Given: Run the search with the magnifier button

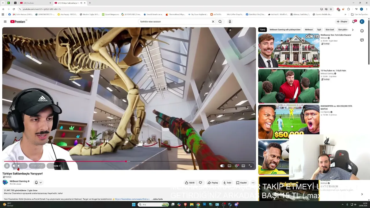Looking at the screenshot, I should (220, 22).
